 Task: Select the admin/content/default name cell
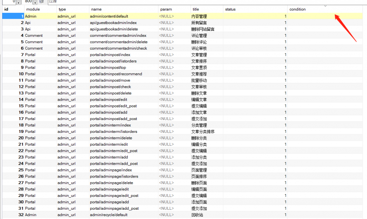tap(109, 16)
